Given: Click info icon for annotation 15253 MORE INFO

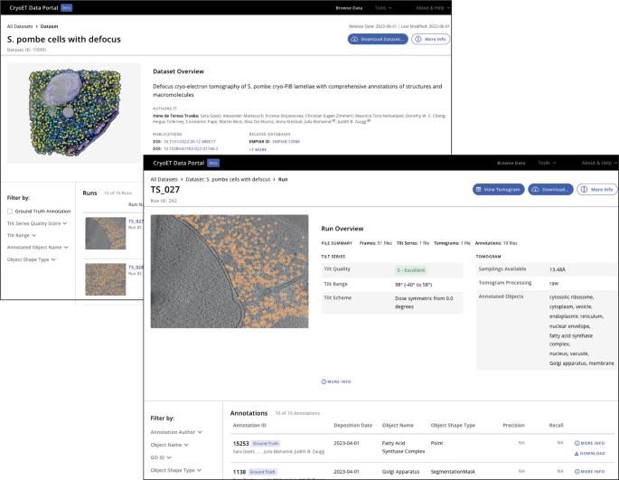Looking at the screenshot, I should [577, 443].
